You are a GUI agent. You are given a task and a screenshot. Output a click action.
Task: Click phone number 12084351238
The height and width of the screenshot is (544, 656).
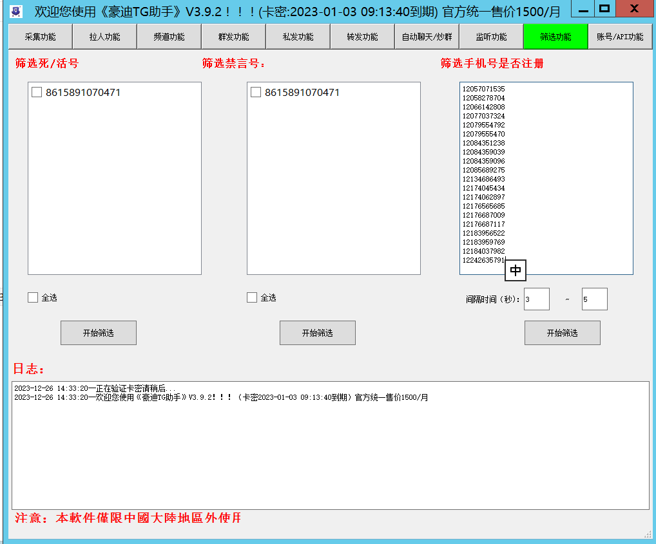[484, 143]
